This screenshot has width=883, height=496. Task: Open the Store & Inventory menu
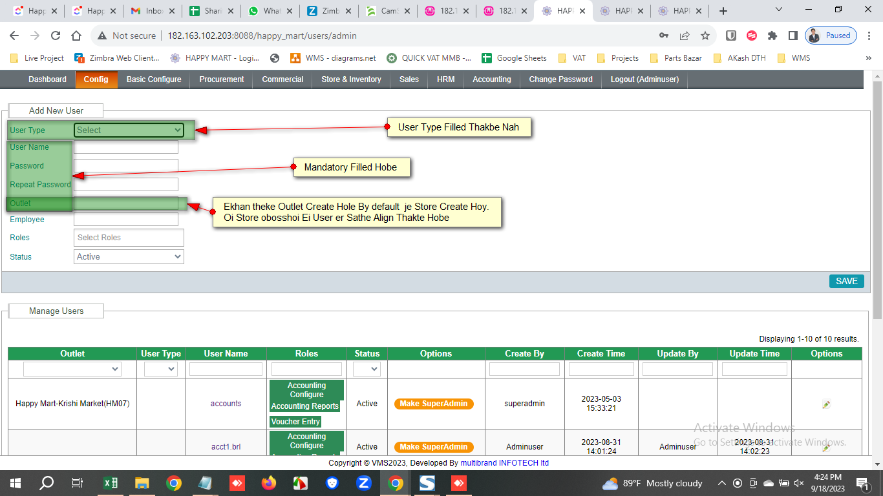[x=351, y=79]
